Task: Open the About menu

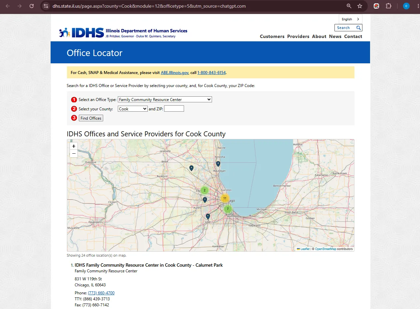Action: tap(319, 36)
